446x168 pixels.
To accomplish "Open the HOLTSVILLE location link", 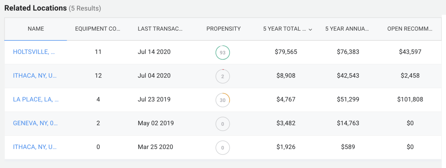I will click(x=35, y=52).
